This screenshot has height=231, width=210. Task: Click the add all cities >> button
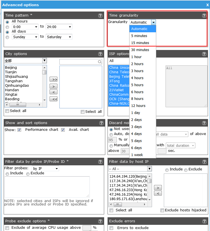pos(53,80)
